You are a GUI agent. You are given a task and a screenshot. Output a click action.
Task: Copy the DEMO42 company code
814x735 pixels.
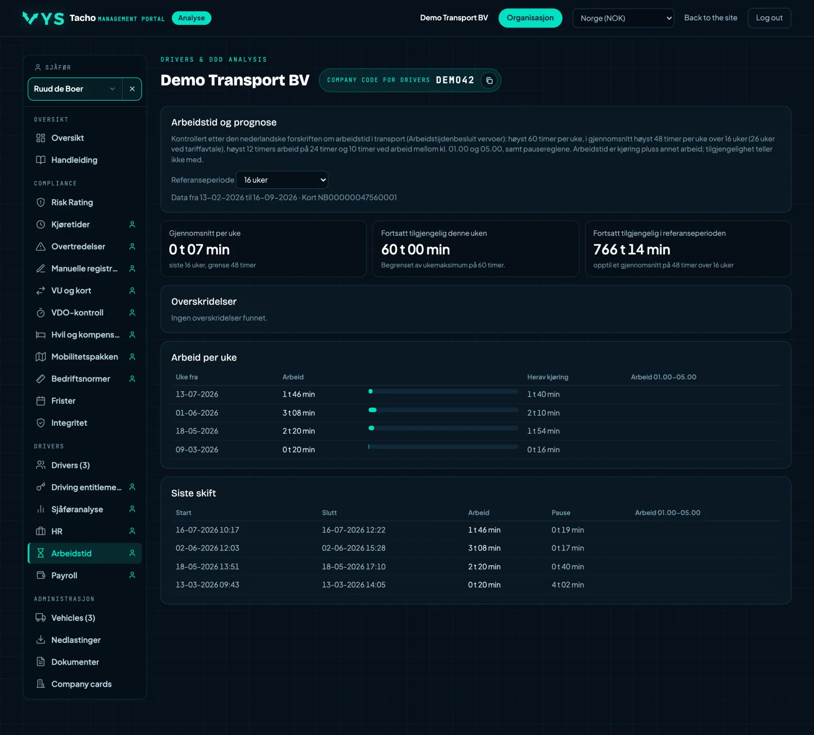pos(489,80)
